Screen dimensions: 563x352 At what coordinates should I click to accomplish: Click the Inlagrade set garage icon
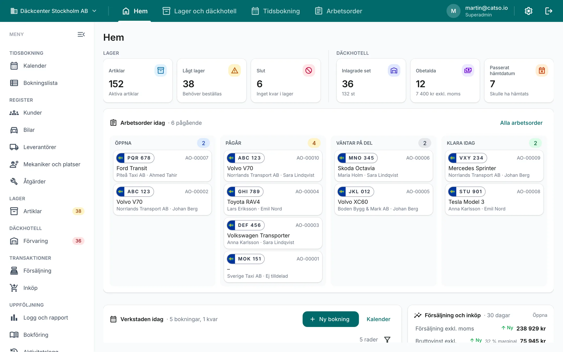[x=394, y=70]
